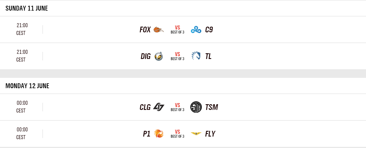Click the Echo Fox team logo

[159, 29]
